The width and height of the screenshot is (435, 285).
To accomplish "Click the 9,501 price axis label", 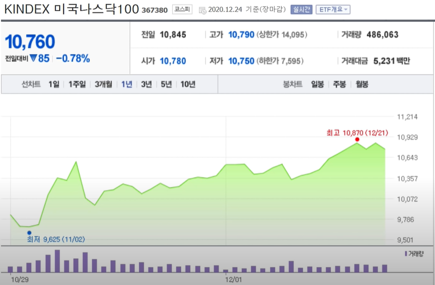I will pyautogui.click(x=405, y=240).
